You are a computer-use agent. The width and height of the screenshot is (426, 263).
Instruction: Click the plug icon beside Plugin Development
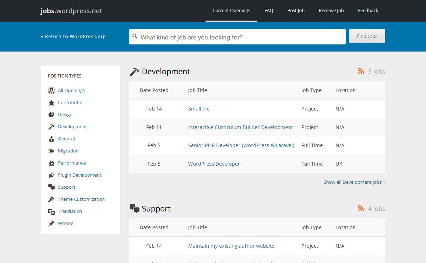pos(51,175)
